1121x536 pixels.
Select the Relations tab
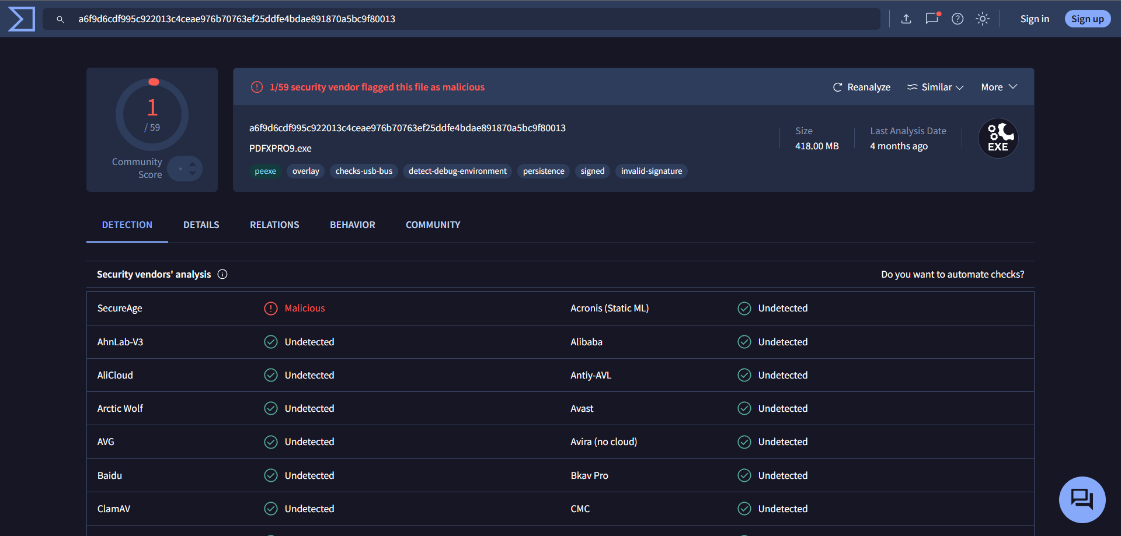[274, 225]
